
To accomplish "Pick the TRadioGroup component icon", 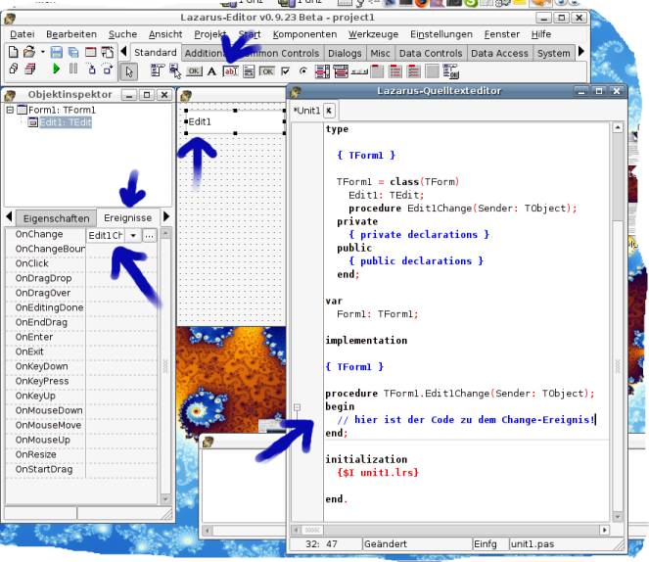I will click(x=395, y=71).
